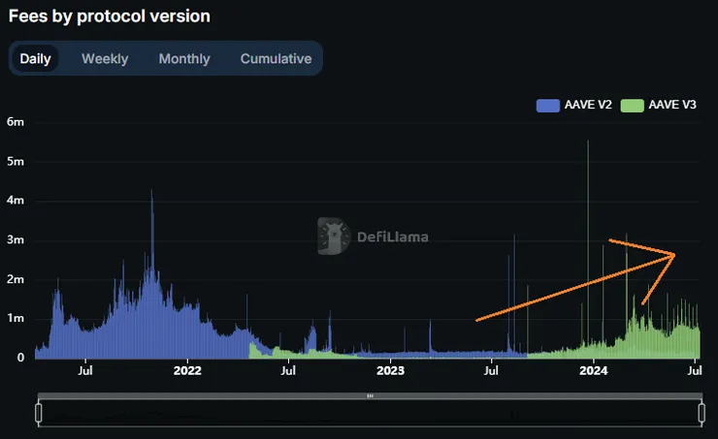Toggle the AAVE V2 legend swatch

(547, 106)
